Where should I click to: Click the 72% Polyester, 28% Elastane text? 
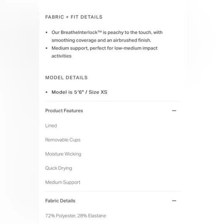tap(76, 216)
